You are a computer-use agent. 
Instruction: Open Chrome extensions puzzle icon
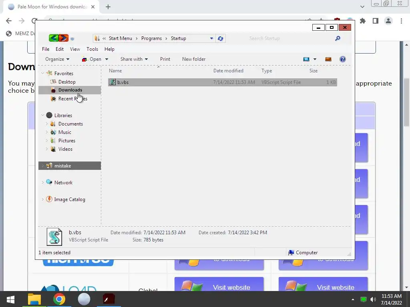(363, 21)
